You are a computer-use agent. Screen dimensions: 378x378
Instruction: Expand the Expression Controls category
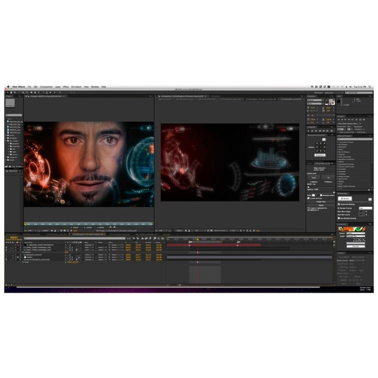pyautogui.click(x=337, y=164)
